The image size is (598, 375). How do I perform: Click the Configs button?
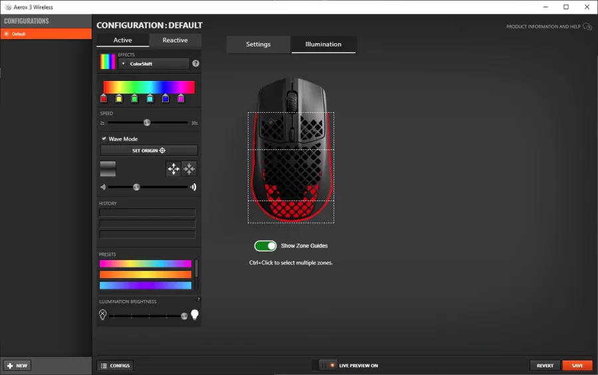(x=115, y=366)
